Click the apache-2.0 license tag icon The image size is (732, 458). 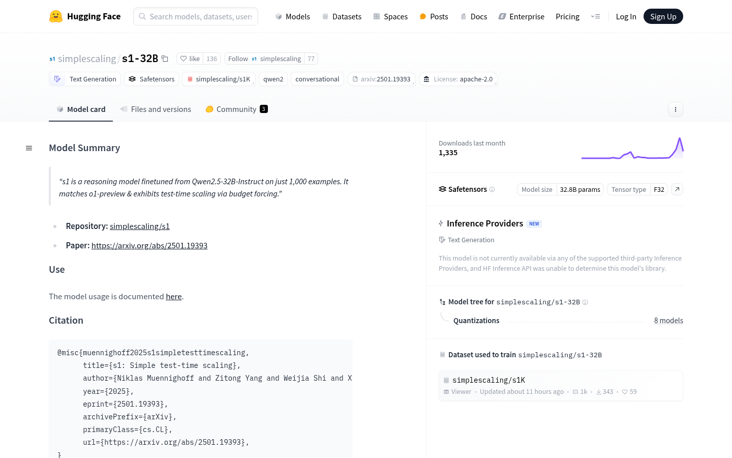426,79
